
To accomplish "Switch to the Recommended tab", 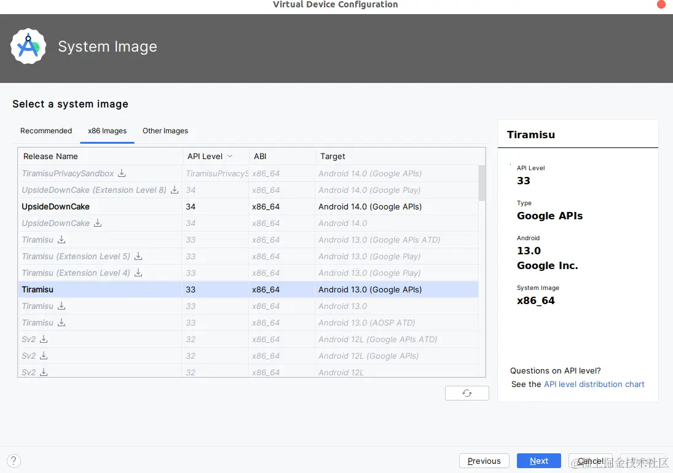I will pyautogui.click(x=46, y=131).
